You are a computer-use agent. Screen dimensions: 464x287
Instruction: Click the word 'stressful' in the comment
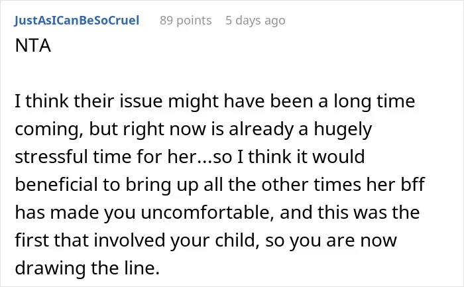coord(51,156)
